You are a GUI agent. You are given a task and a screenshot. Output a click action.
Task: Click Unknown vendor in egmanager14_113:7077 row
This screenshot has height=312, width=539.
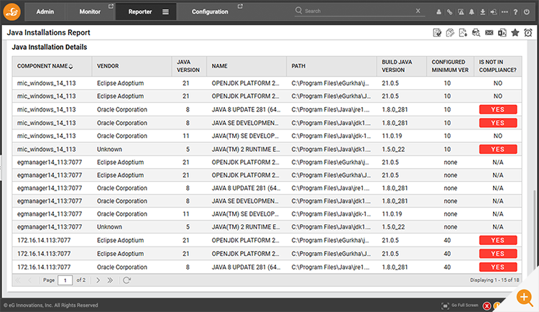click(x=109, y=227)
